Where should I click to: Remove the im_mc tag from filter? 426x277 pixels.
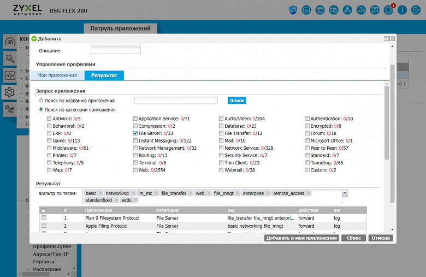[156, 193]
